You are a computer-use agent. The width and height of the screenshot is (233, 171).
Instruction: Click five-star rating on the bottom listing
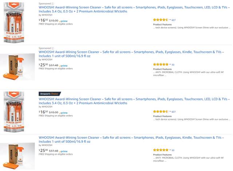161,150
